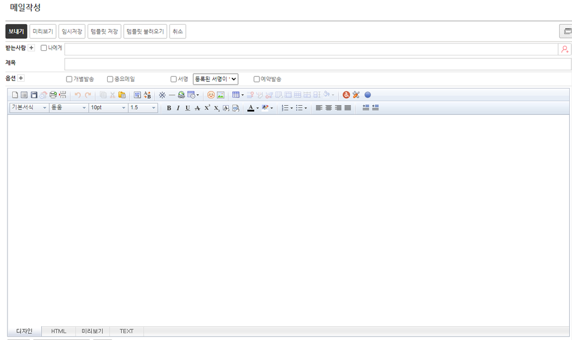Apply subscript formatting
This screenshot has width=572, height=340.
216,108
